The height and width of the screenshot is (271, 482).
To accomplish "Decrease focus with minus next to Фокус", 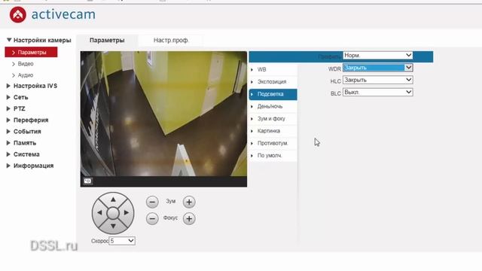I will (152, 218).
